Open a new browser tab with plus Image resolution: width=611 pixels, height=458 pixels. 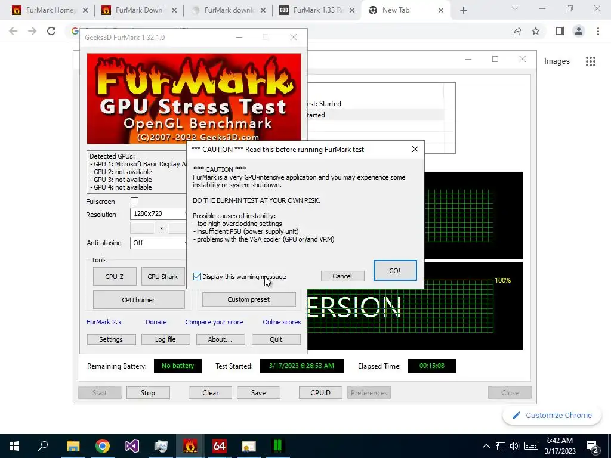pyautogui.click(x=463, y=11)
